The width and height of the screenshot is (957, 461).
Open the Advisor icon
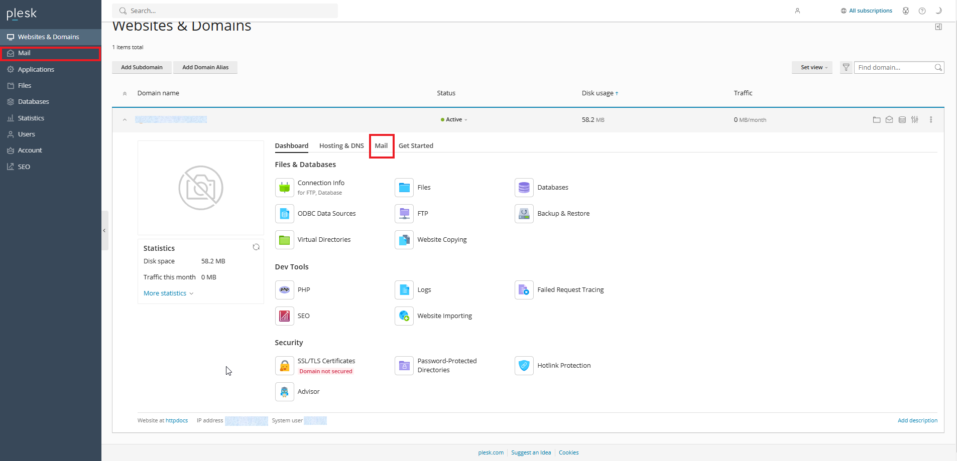[x=284, y=392]
